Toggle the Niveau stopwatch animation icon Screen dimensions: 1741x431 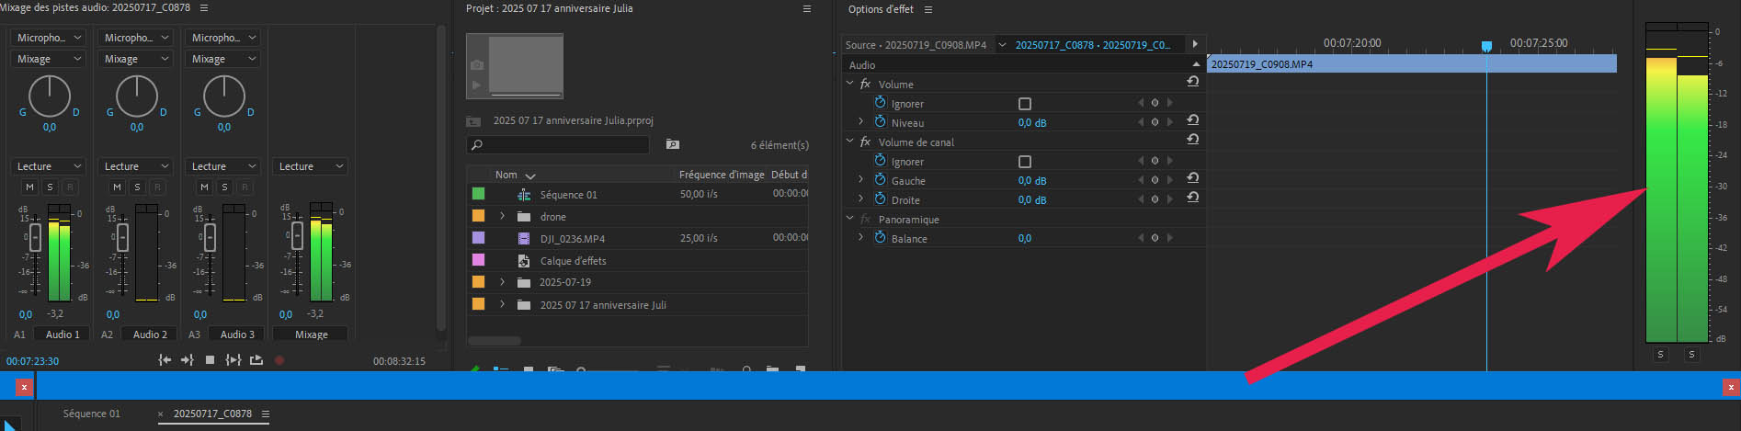click(x=880, y=122)
